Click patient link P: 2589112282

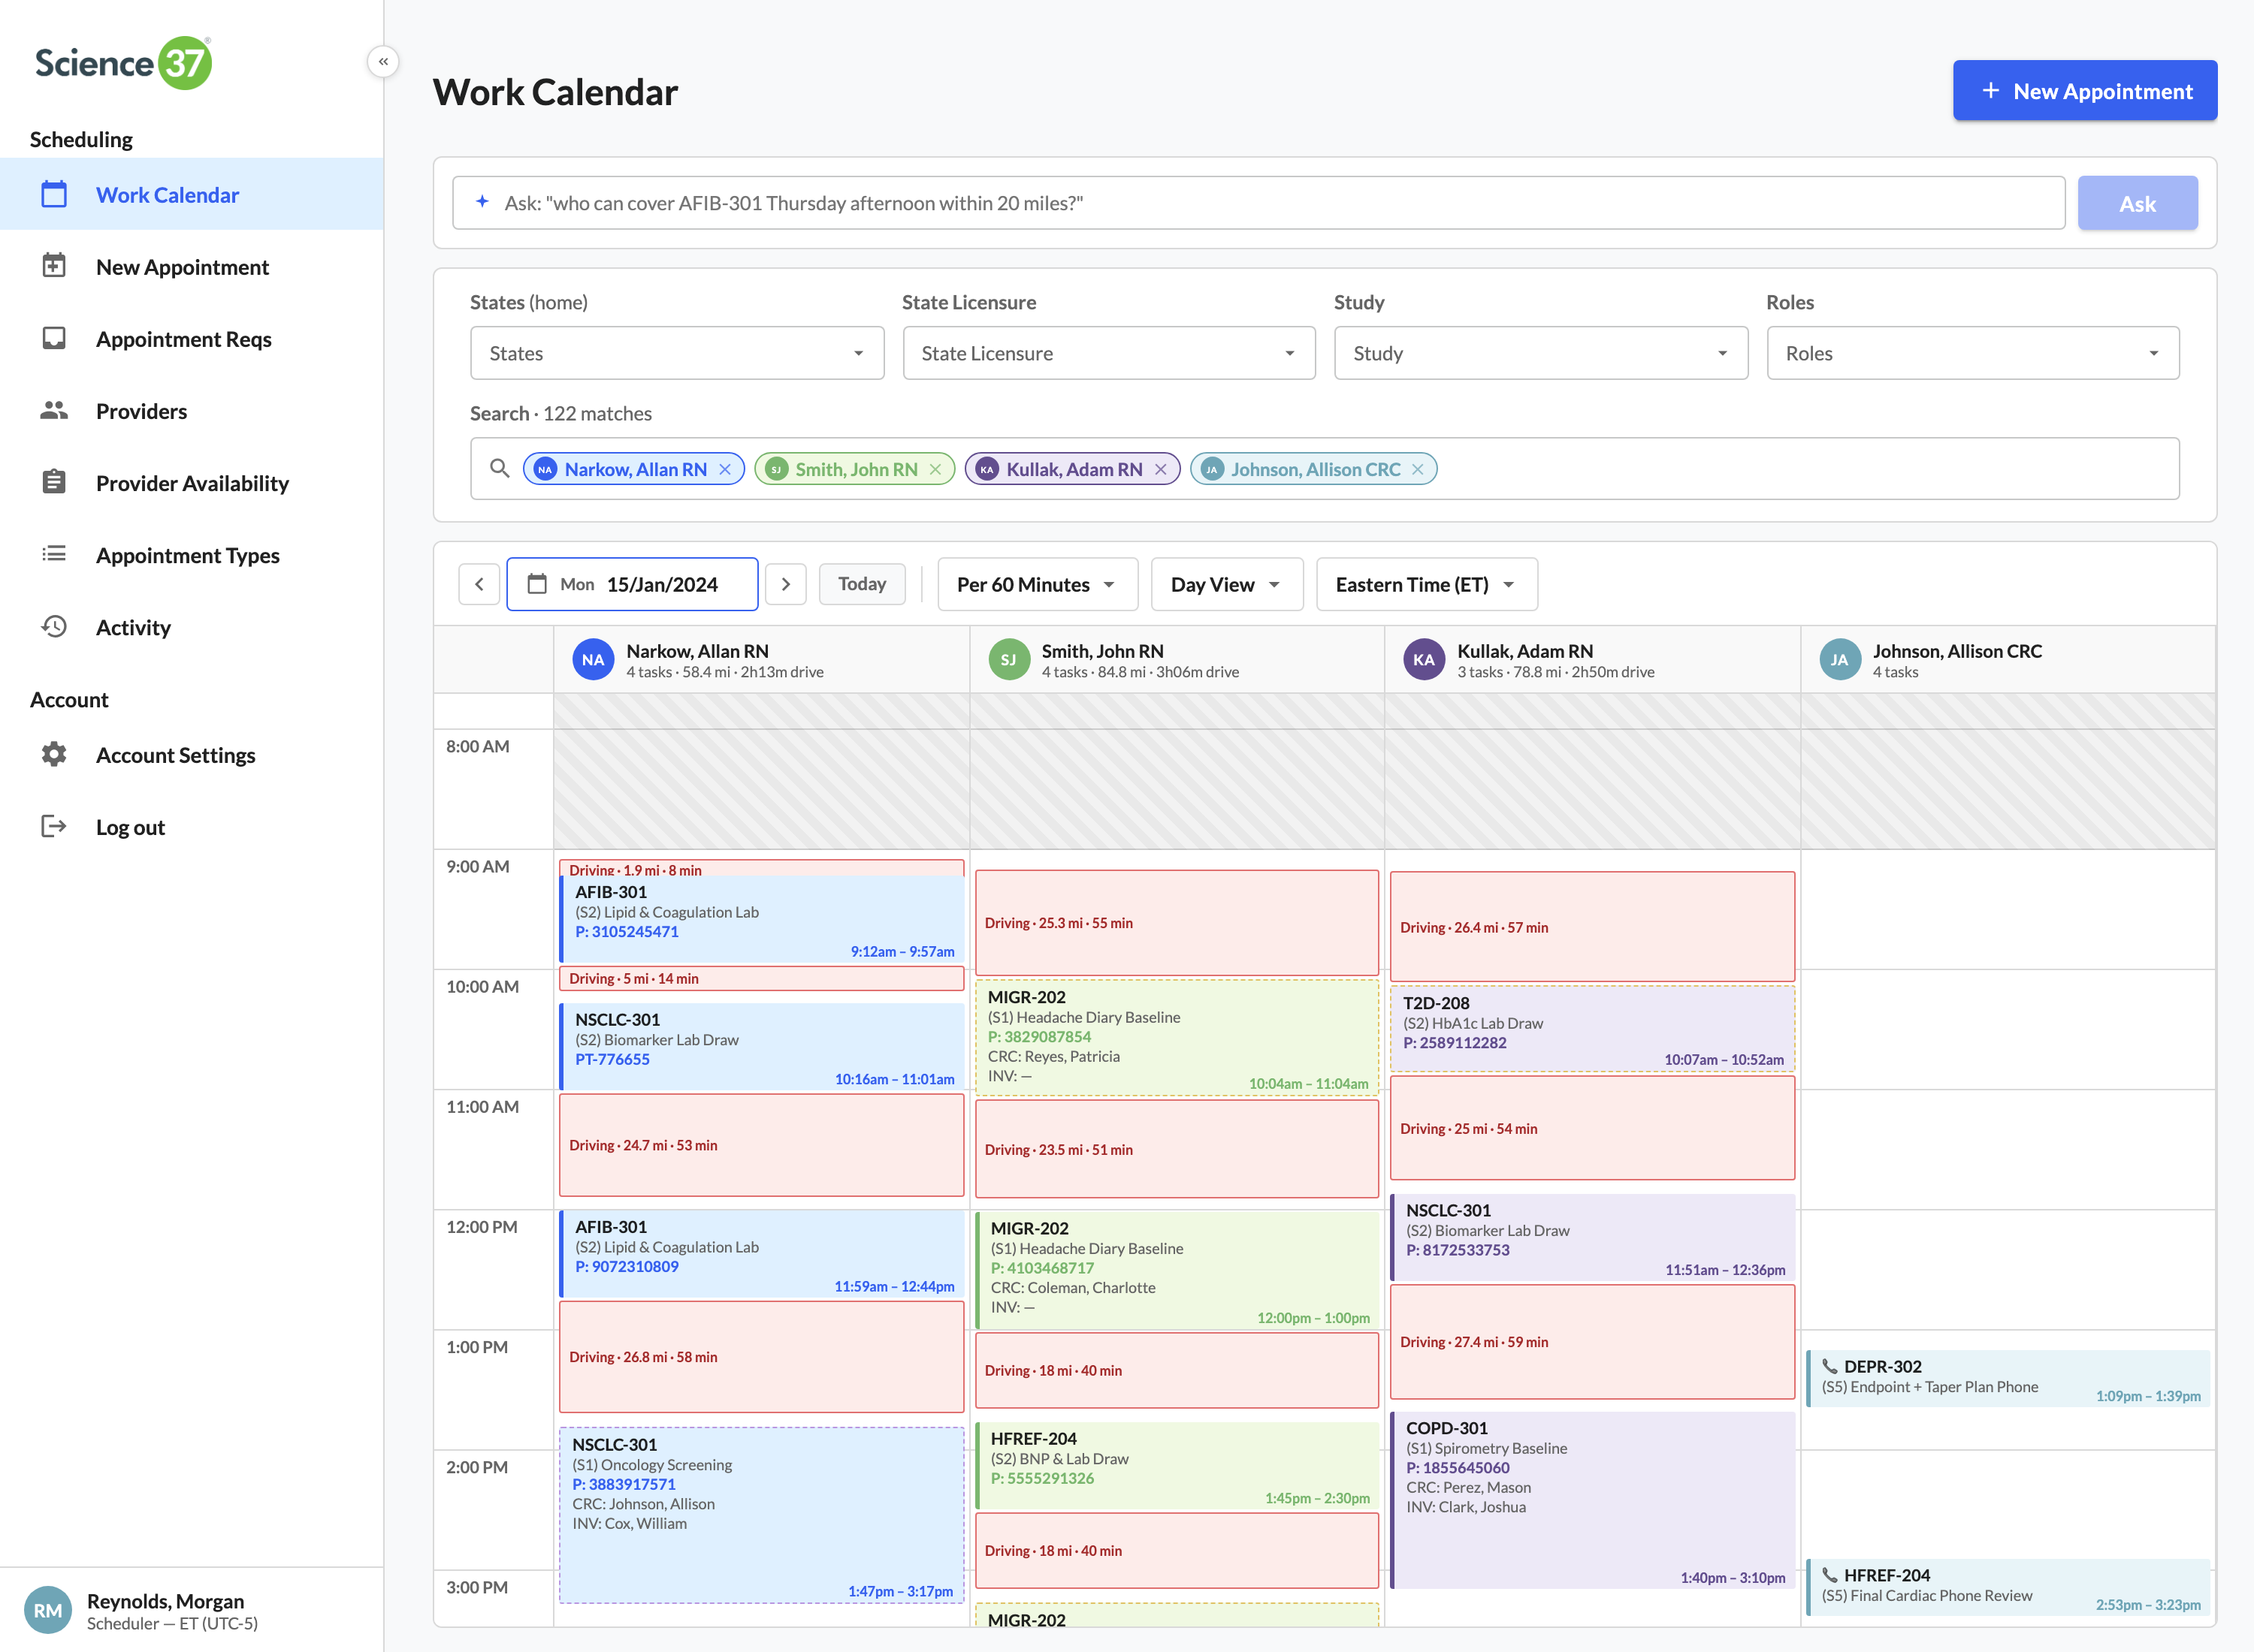(1455, 1042)
